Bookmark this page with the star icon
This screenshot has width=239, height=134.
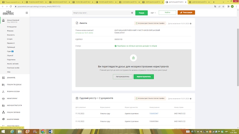point(223,6)
